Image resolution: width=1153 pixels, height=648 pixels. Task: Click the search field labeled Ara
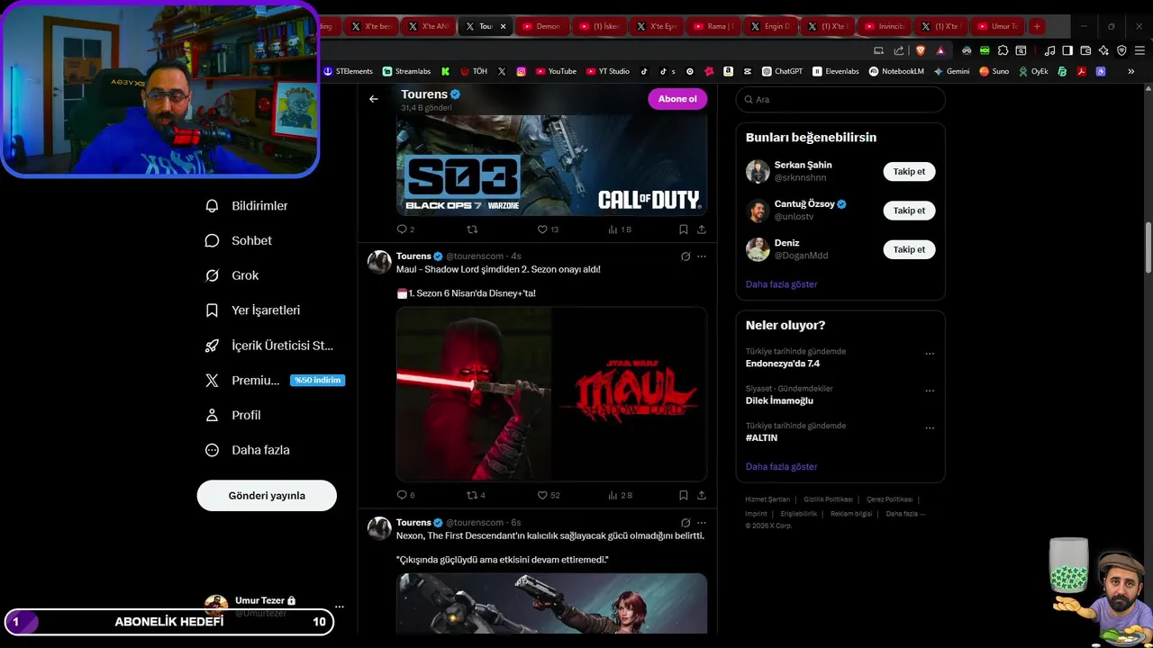840,100
